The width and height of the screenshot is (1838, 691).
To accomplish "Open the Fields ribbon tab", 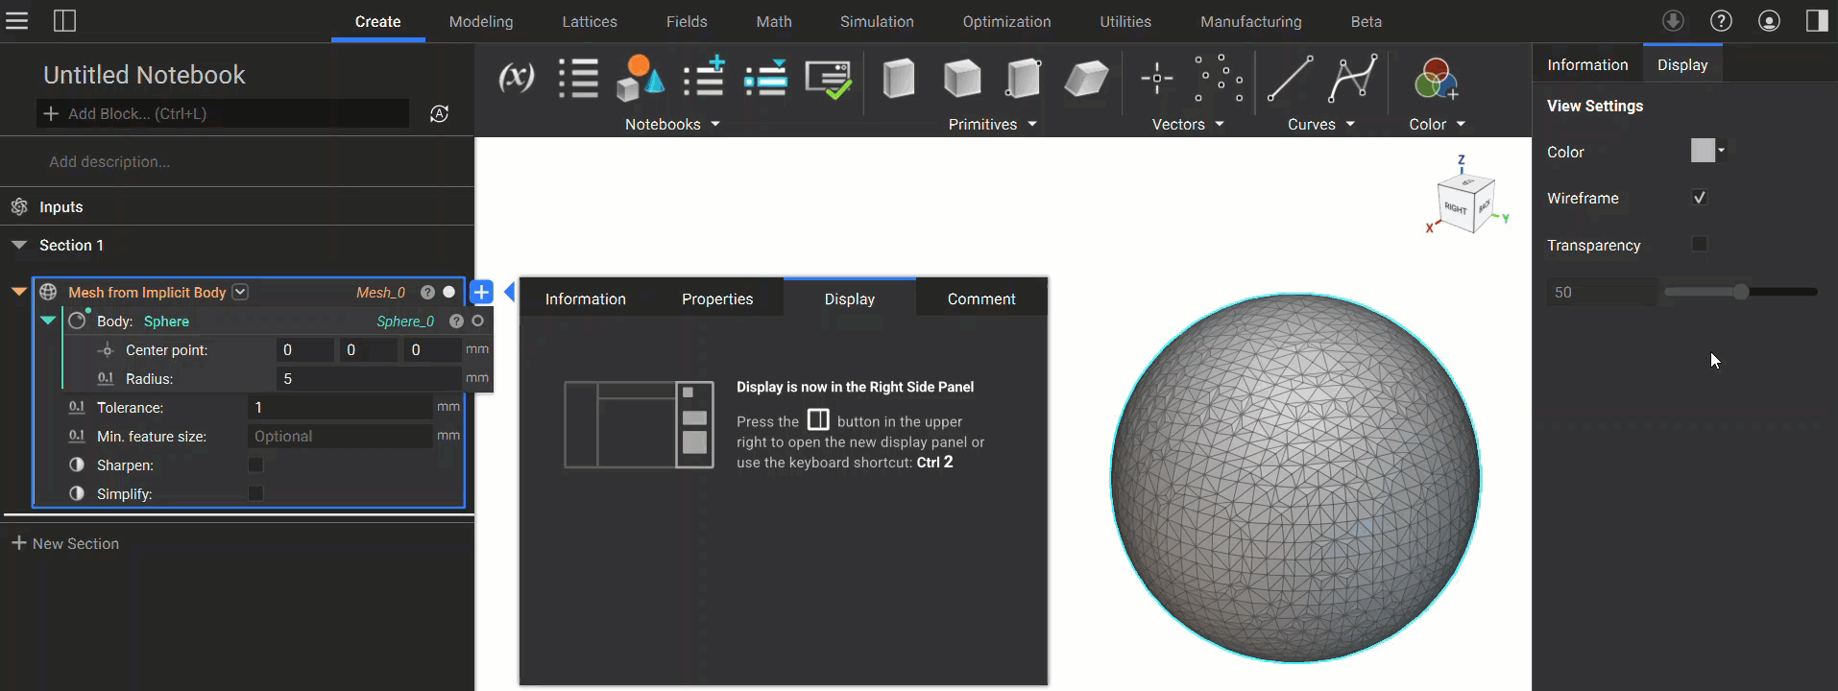I will click(687, 21).
